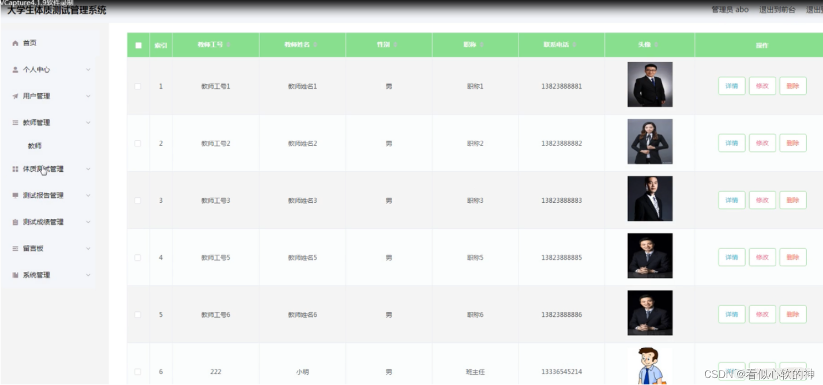823x385 pixels.
Task: Expand 测试报告管理 using its chevron
Action: pyautogui.click(x=88, y=195)
